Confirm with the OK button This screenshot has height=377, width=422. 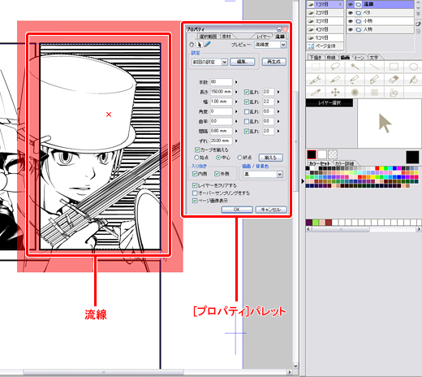(x=237, y=210)
